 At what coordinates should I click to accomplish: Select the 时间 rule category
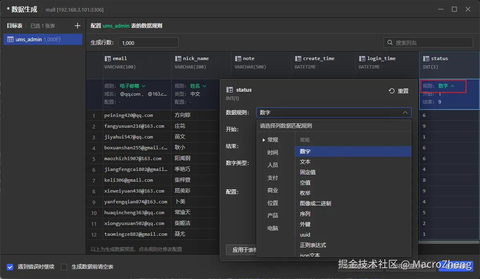pos(273,153)
